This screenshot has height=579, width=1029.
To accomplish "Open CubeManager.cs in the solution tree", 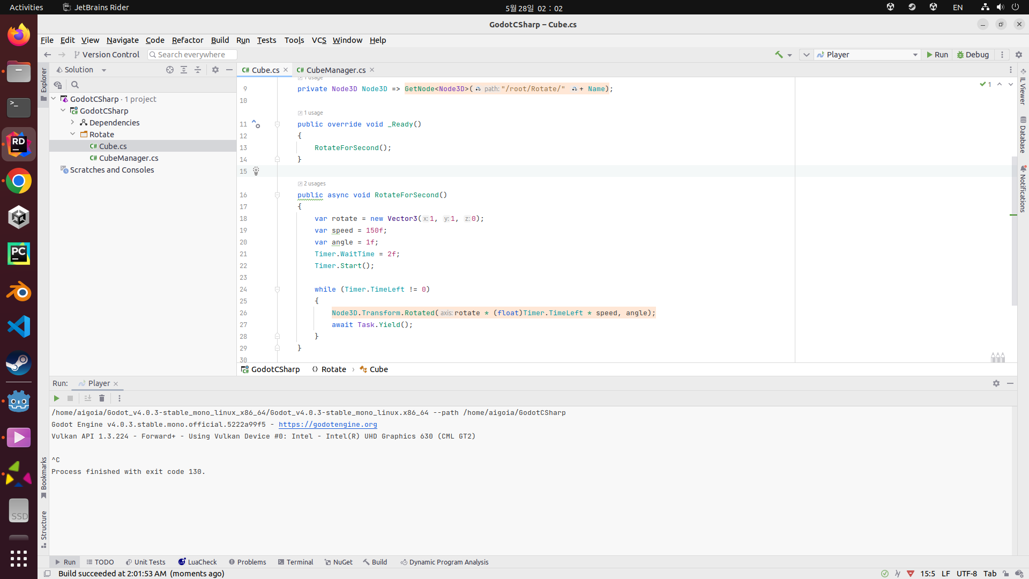I will (x=129, y=158).
